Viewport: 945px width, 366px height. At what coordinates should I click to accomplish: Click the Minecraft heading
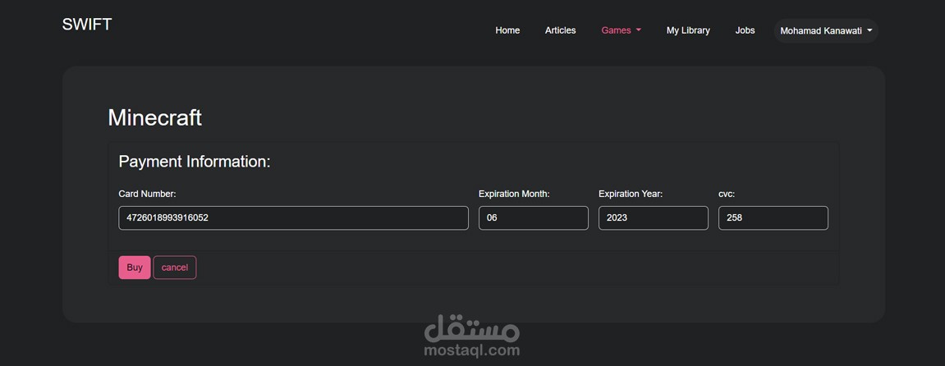155,117
